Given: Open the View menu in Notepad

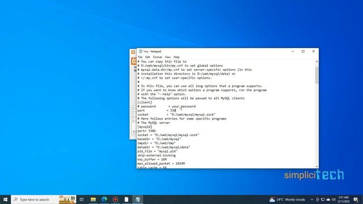Looking at the screenshot, I should (x=168, y=57).
